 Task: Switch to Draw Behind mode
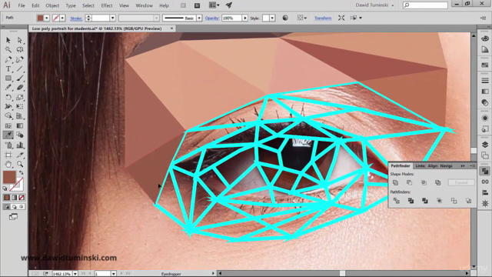pos(14,207)
